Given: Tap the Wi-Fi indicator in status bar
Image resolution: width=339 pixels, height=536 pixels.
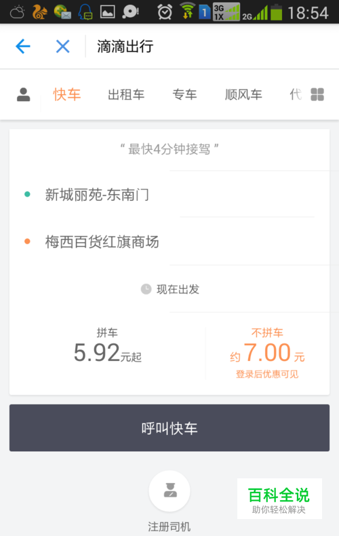Looking at the screenshot, I should pos(187,11).
